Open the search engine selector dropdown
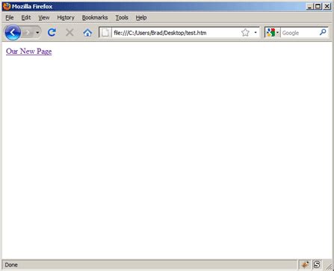334x271 pixels. (x=273, y=33)
